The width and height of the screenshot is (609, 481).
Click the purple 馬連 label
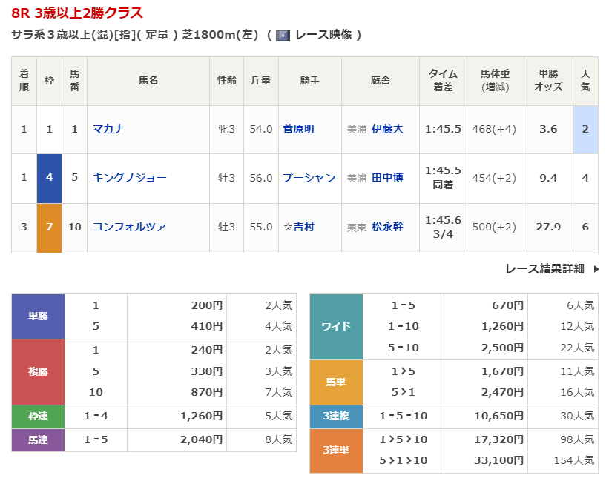[x=38, y=440]
